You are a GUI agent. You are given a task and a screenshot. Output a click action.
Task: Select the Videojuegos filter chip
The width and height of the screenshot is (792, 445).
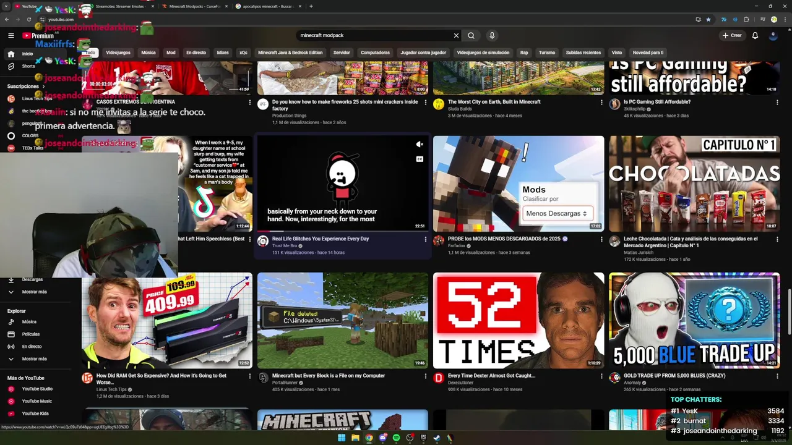pos(118,53)
